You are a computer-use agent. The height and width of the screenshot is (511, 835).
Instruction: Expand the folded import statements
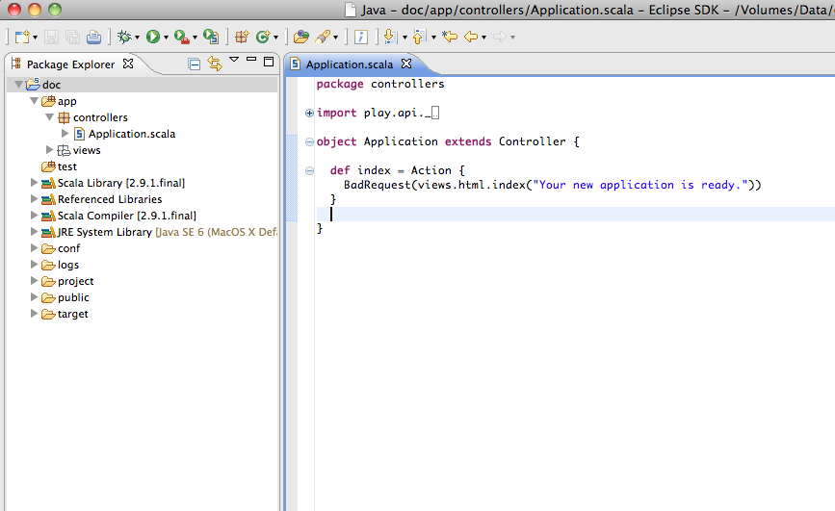[309, 113]
